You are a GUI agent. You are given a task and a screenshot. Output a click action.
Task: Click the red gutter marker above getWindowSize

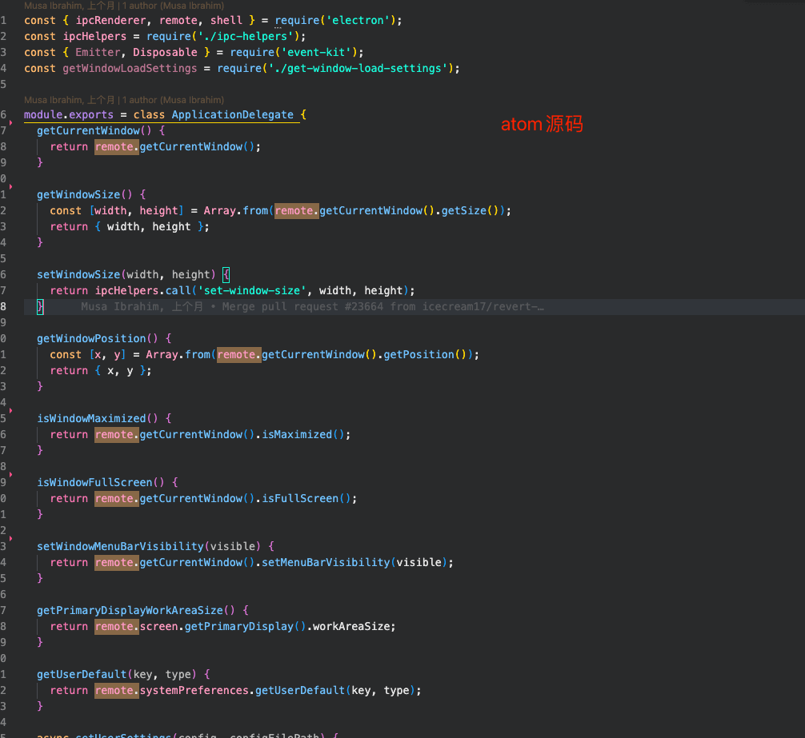coord(10,185)
